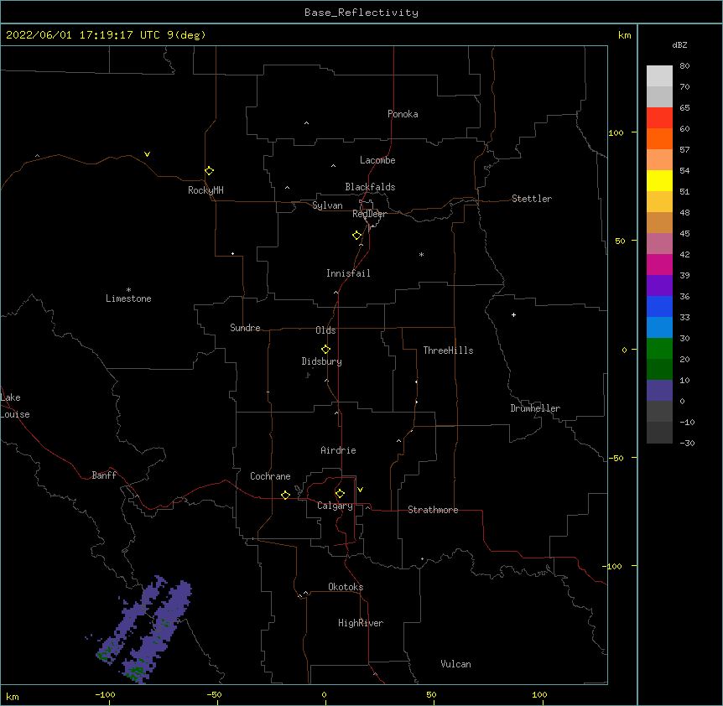The image size is (723, 706).
Task: Click the Sundre label
Action: pos(245,328)
